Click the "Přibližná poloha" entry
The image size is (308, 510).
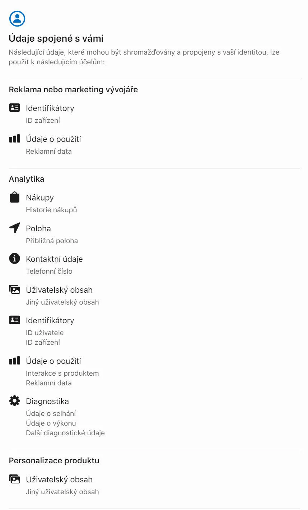(52, 241)
